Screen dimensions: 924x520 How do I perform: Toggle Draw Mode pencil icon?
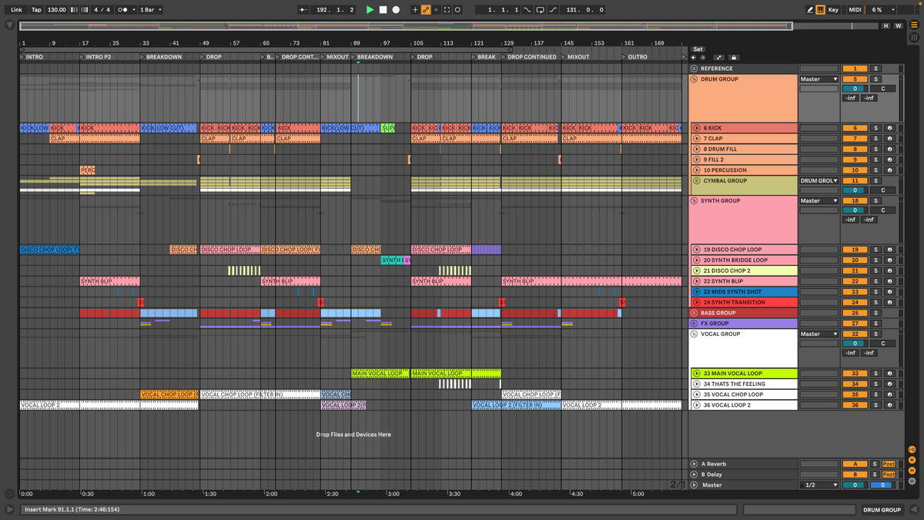(810, 10)
